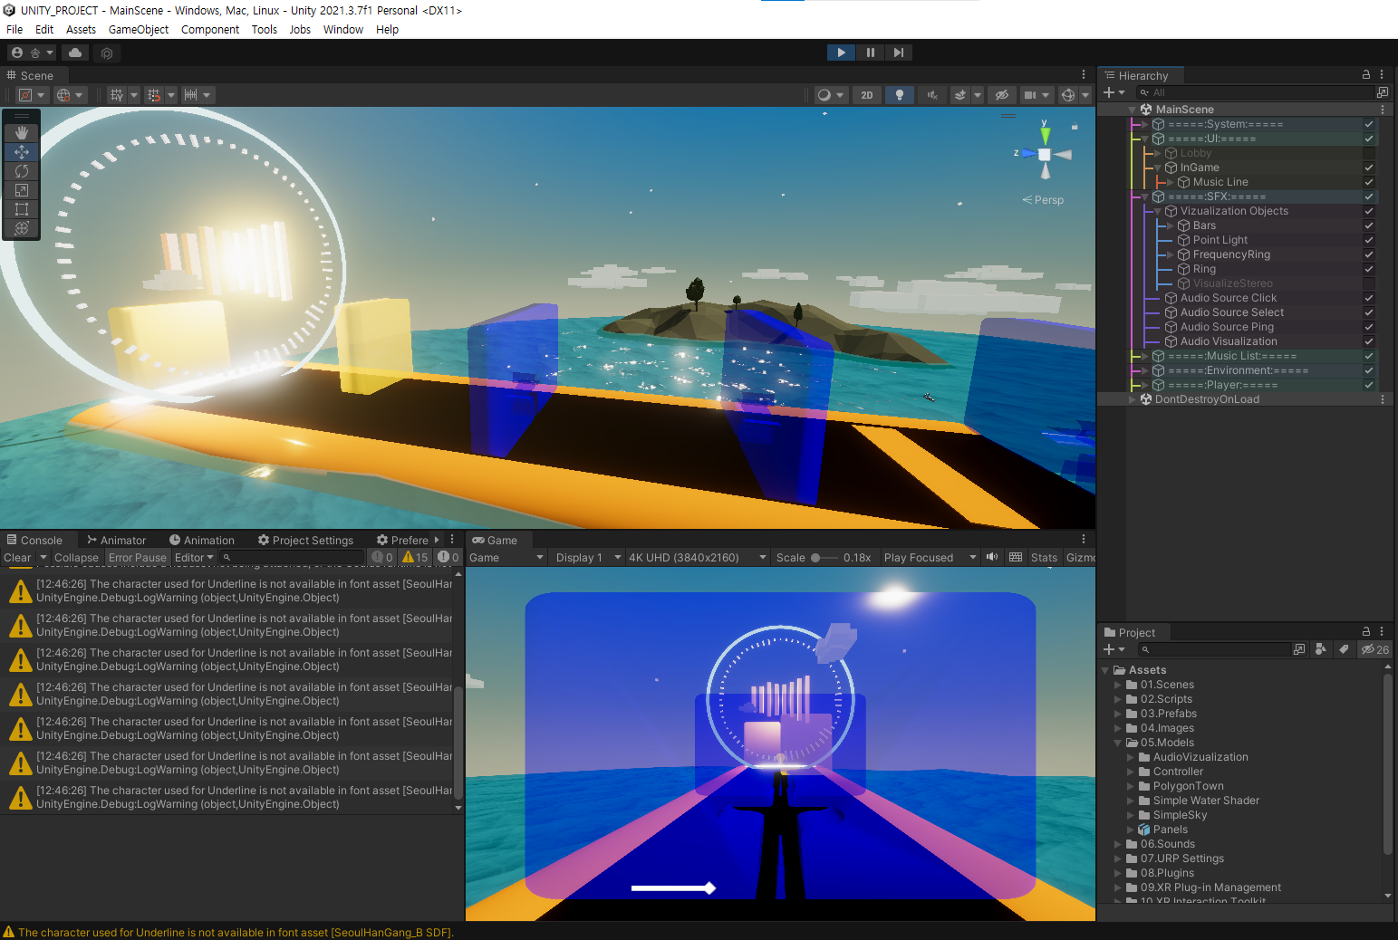Open the Console Editor dropdown
The height and width of the screenshot is (940, 1398).
click(x=194, y=558)
